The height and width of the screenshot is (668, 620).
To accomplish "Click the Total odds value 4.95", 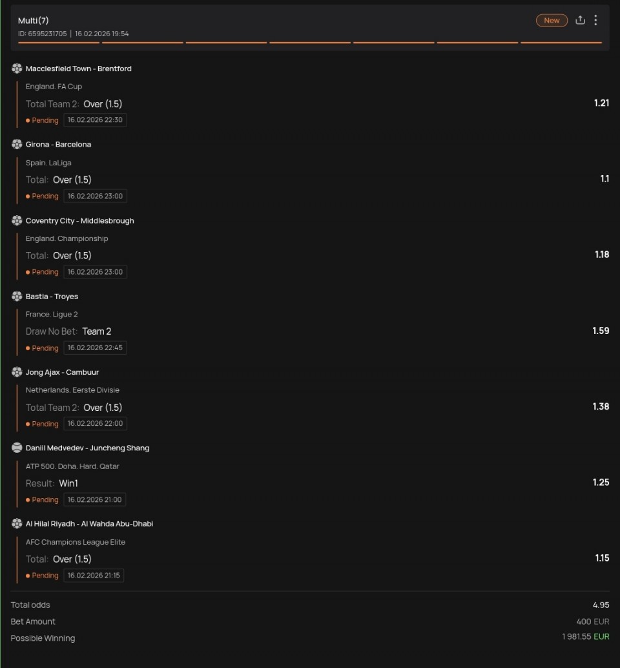I will (601, 605).
